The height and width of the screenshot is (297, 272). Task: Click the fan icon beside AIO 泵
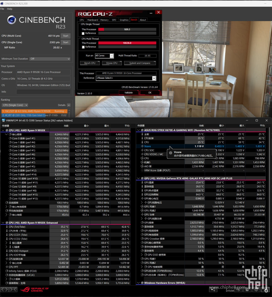(x=142, y=166)
